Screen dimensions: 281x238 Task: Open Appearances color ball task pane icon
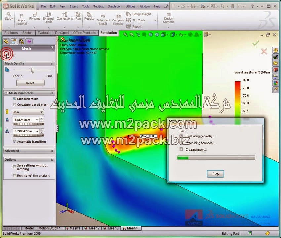pos(276,83)
